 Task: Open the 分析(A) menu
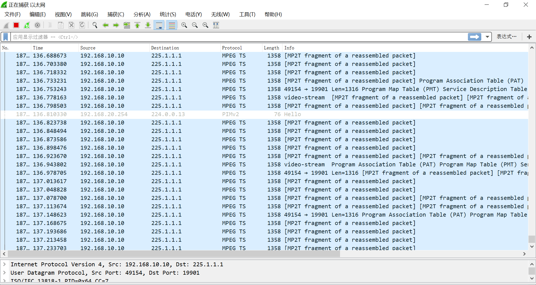pyautogui.click(x=142, y=15)
